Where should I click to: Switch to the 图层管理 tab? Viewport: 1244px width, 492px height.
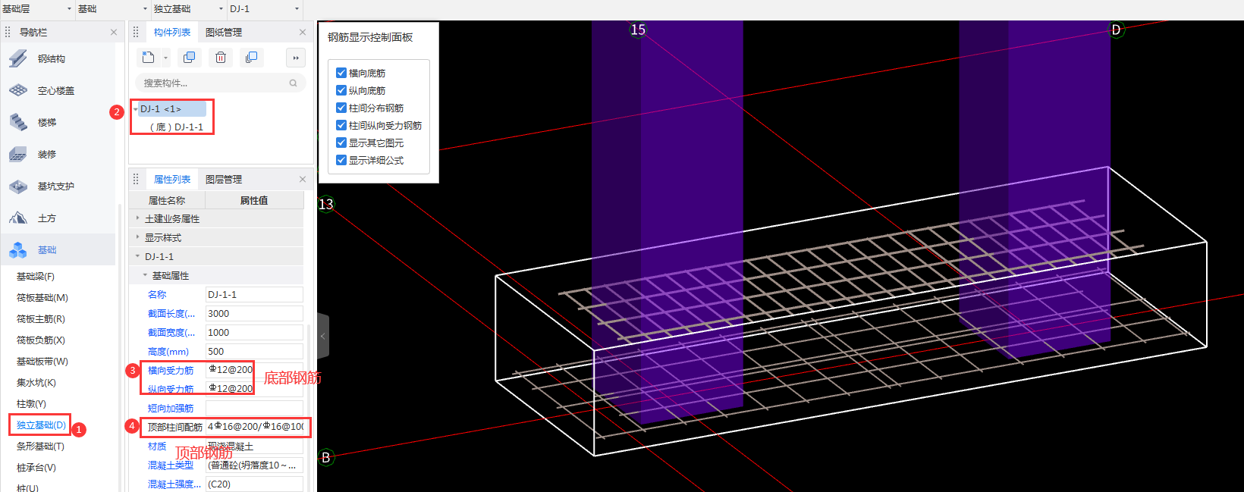point(224,179)
